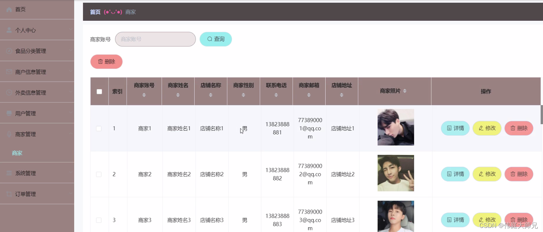
Task: Check the checkbox for row 商家3
Action: click(99, 220)
